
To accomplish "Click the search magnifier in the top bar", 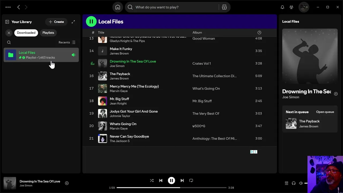I will click(130, 7).
